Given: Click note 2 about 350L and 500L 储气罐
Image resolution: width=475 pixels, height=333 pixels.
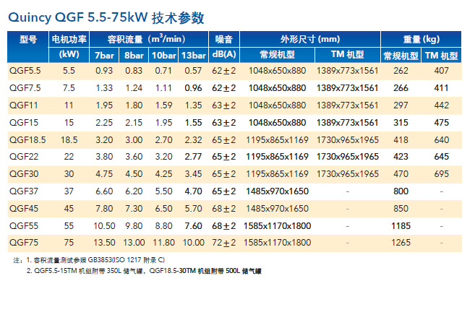Looking at the screenshot, I should [x=144, y=271].
